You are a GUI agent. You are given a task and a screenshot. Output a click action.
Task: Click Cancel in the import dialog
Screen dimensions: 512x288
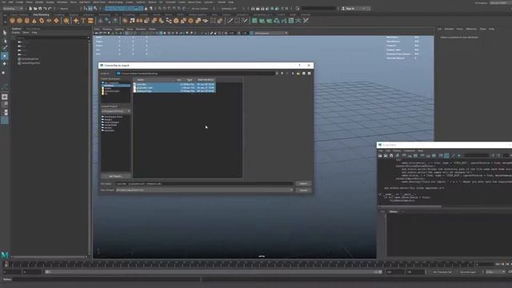click(x=303, y=190)
